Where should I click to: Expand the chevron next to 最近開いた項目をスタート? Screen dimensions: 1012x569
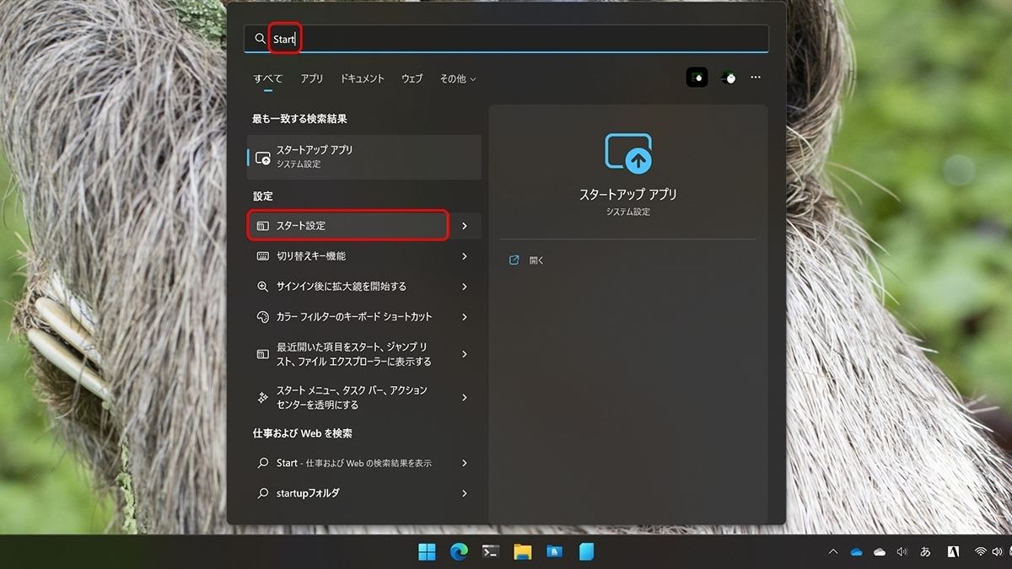pos(465,354)
